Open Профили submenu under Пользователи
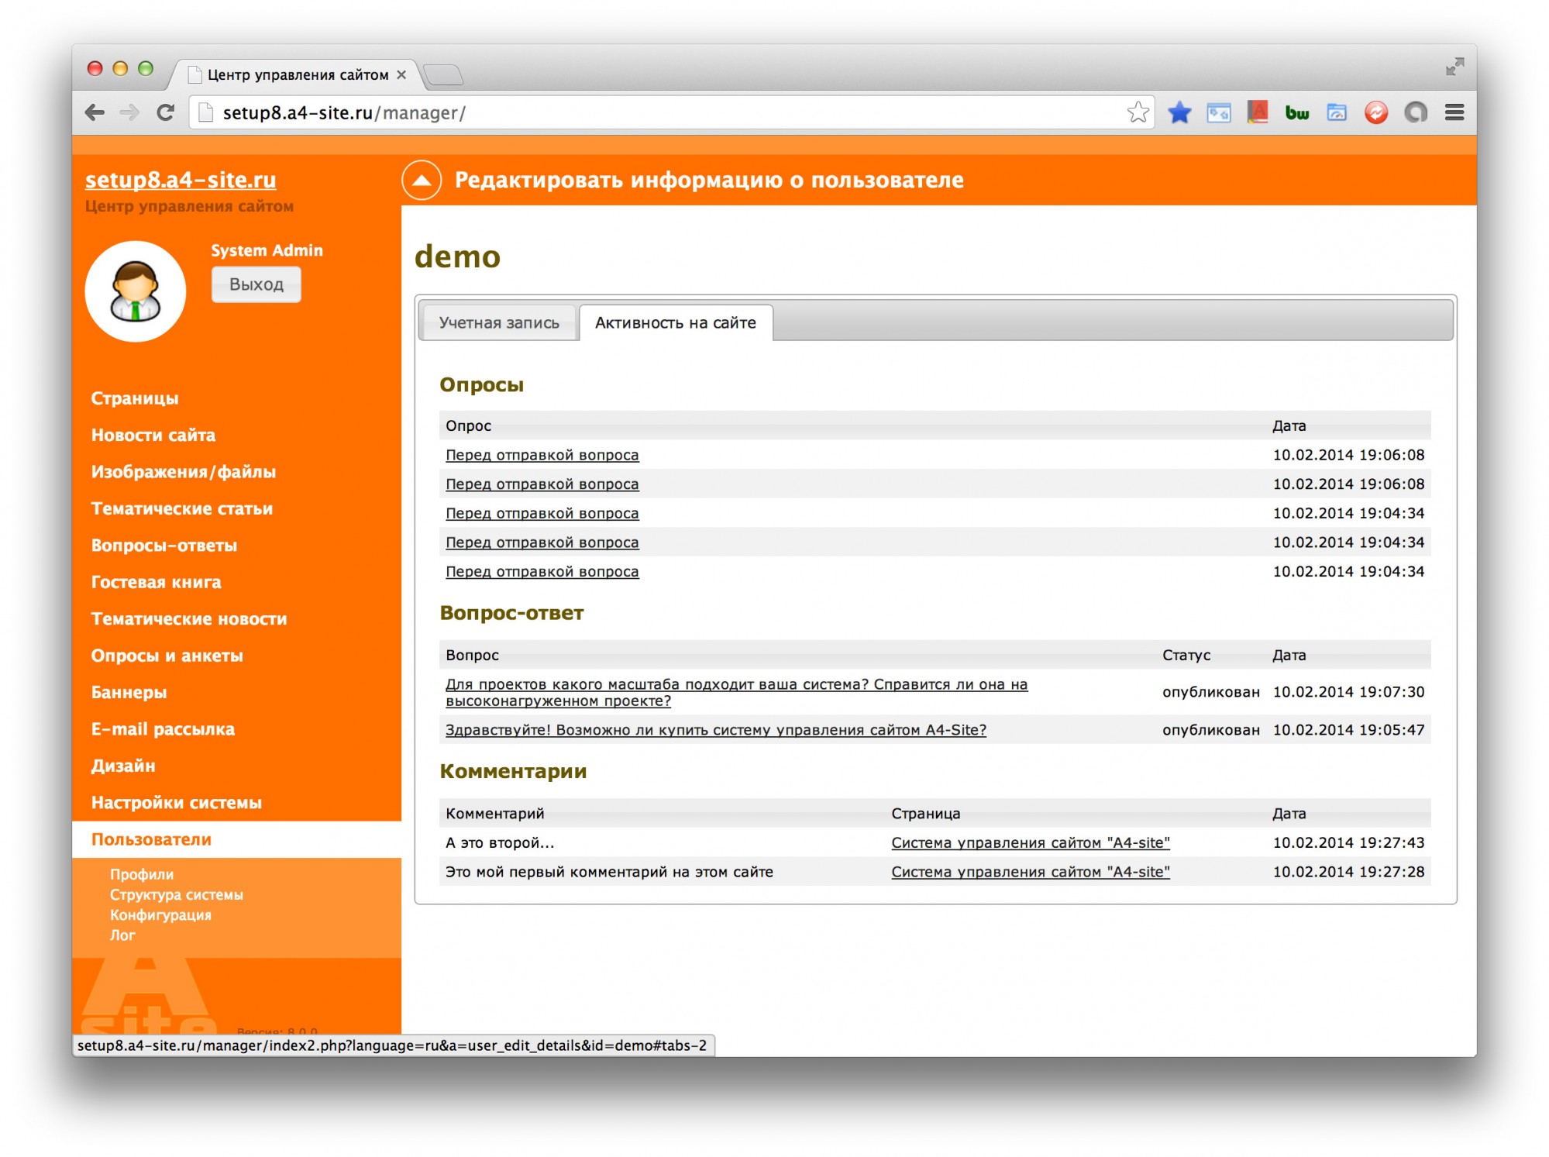Image resolution: width=1549 pixels, height=1157 pixels. 141,873
